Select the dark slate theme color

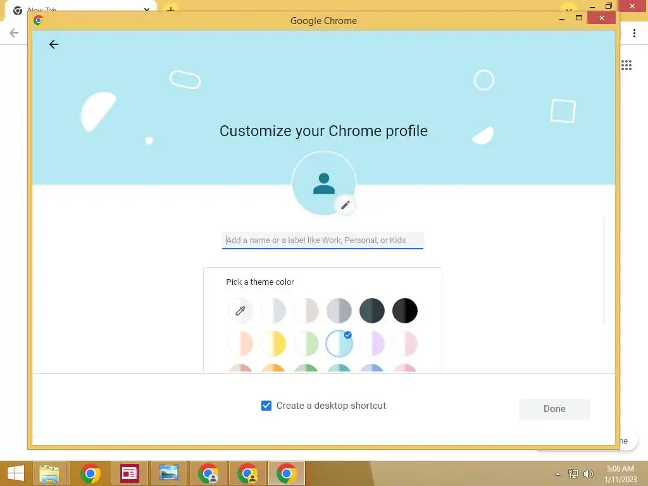click(x=372, y=310)
